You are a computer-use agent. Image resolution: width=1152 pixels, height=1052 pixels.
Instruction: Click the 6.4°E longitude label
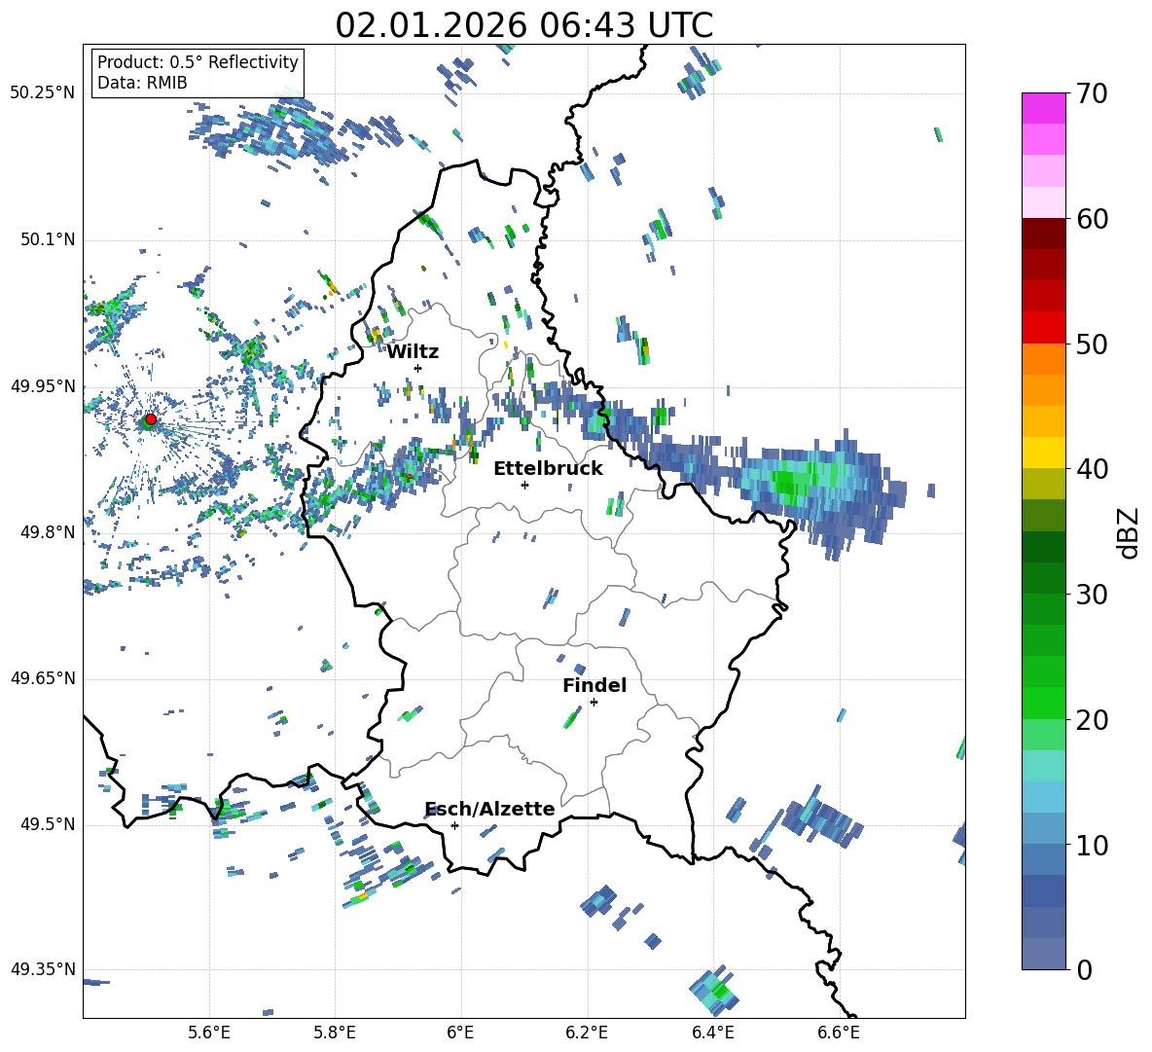[712, 1033]
